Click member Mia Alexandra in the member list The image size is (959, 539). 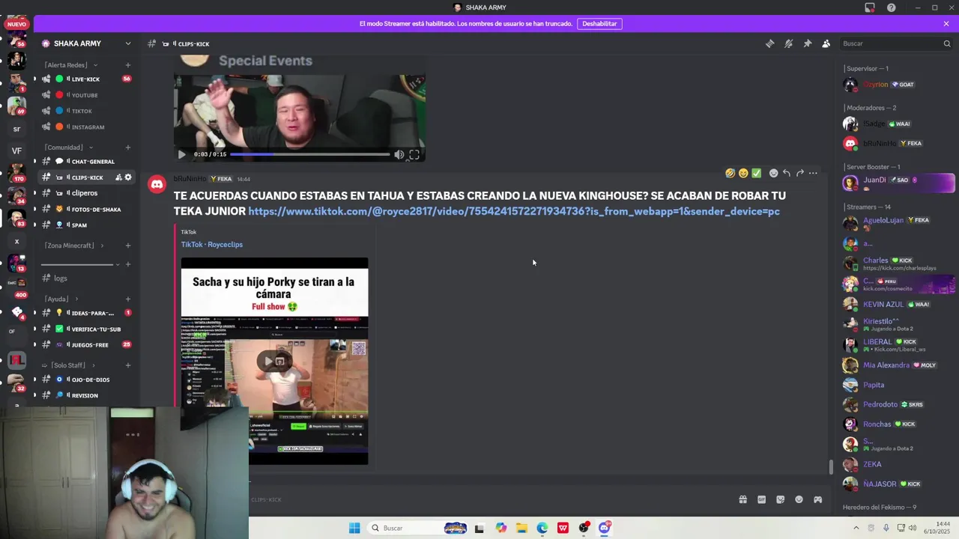coord(898,365)
